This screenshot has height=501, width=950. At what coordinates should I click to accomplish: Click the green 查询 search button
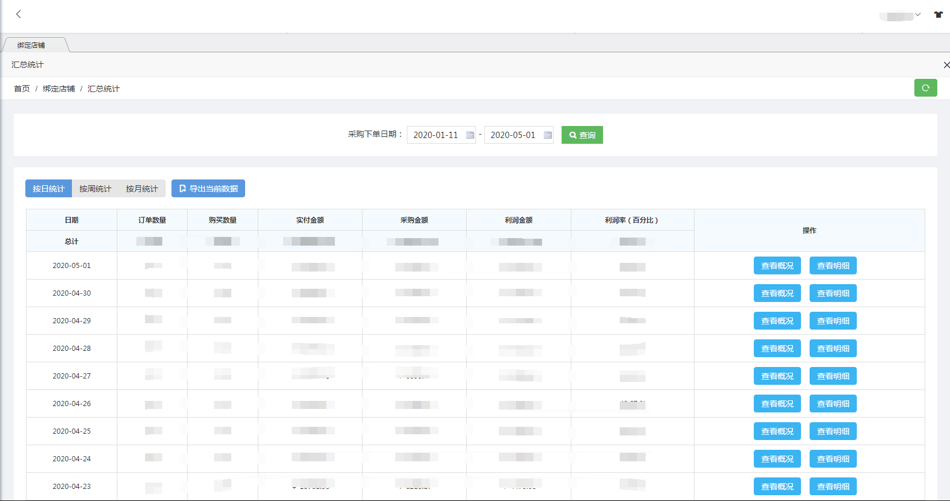coord(582,135)
